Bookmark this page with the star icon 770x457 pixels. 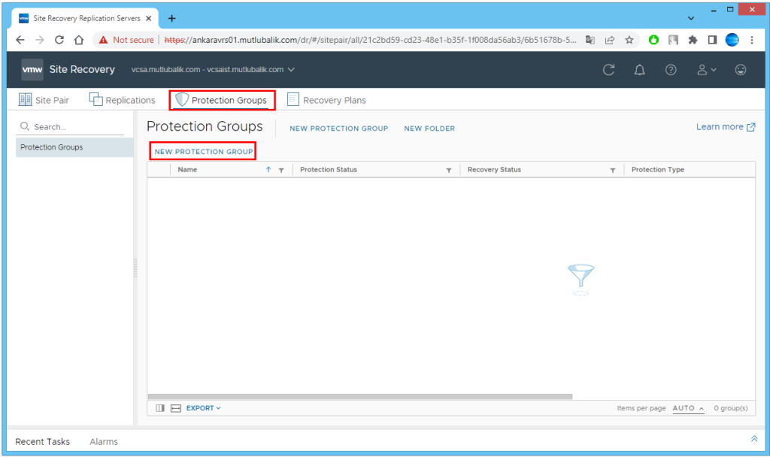[629, 40]
